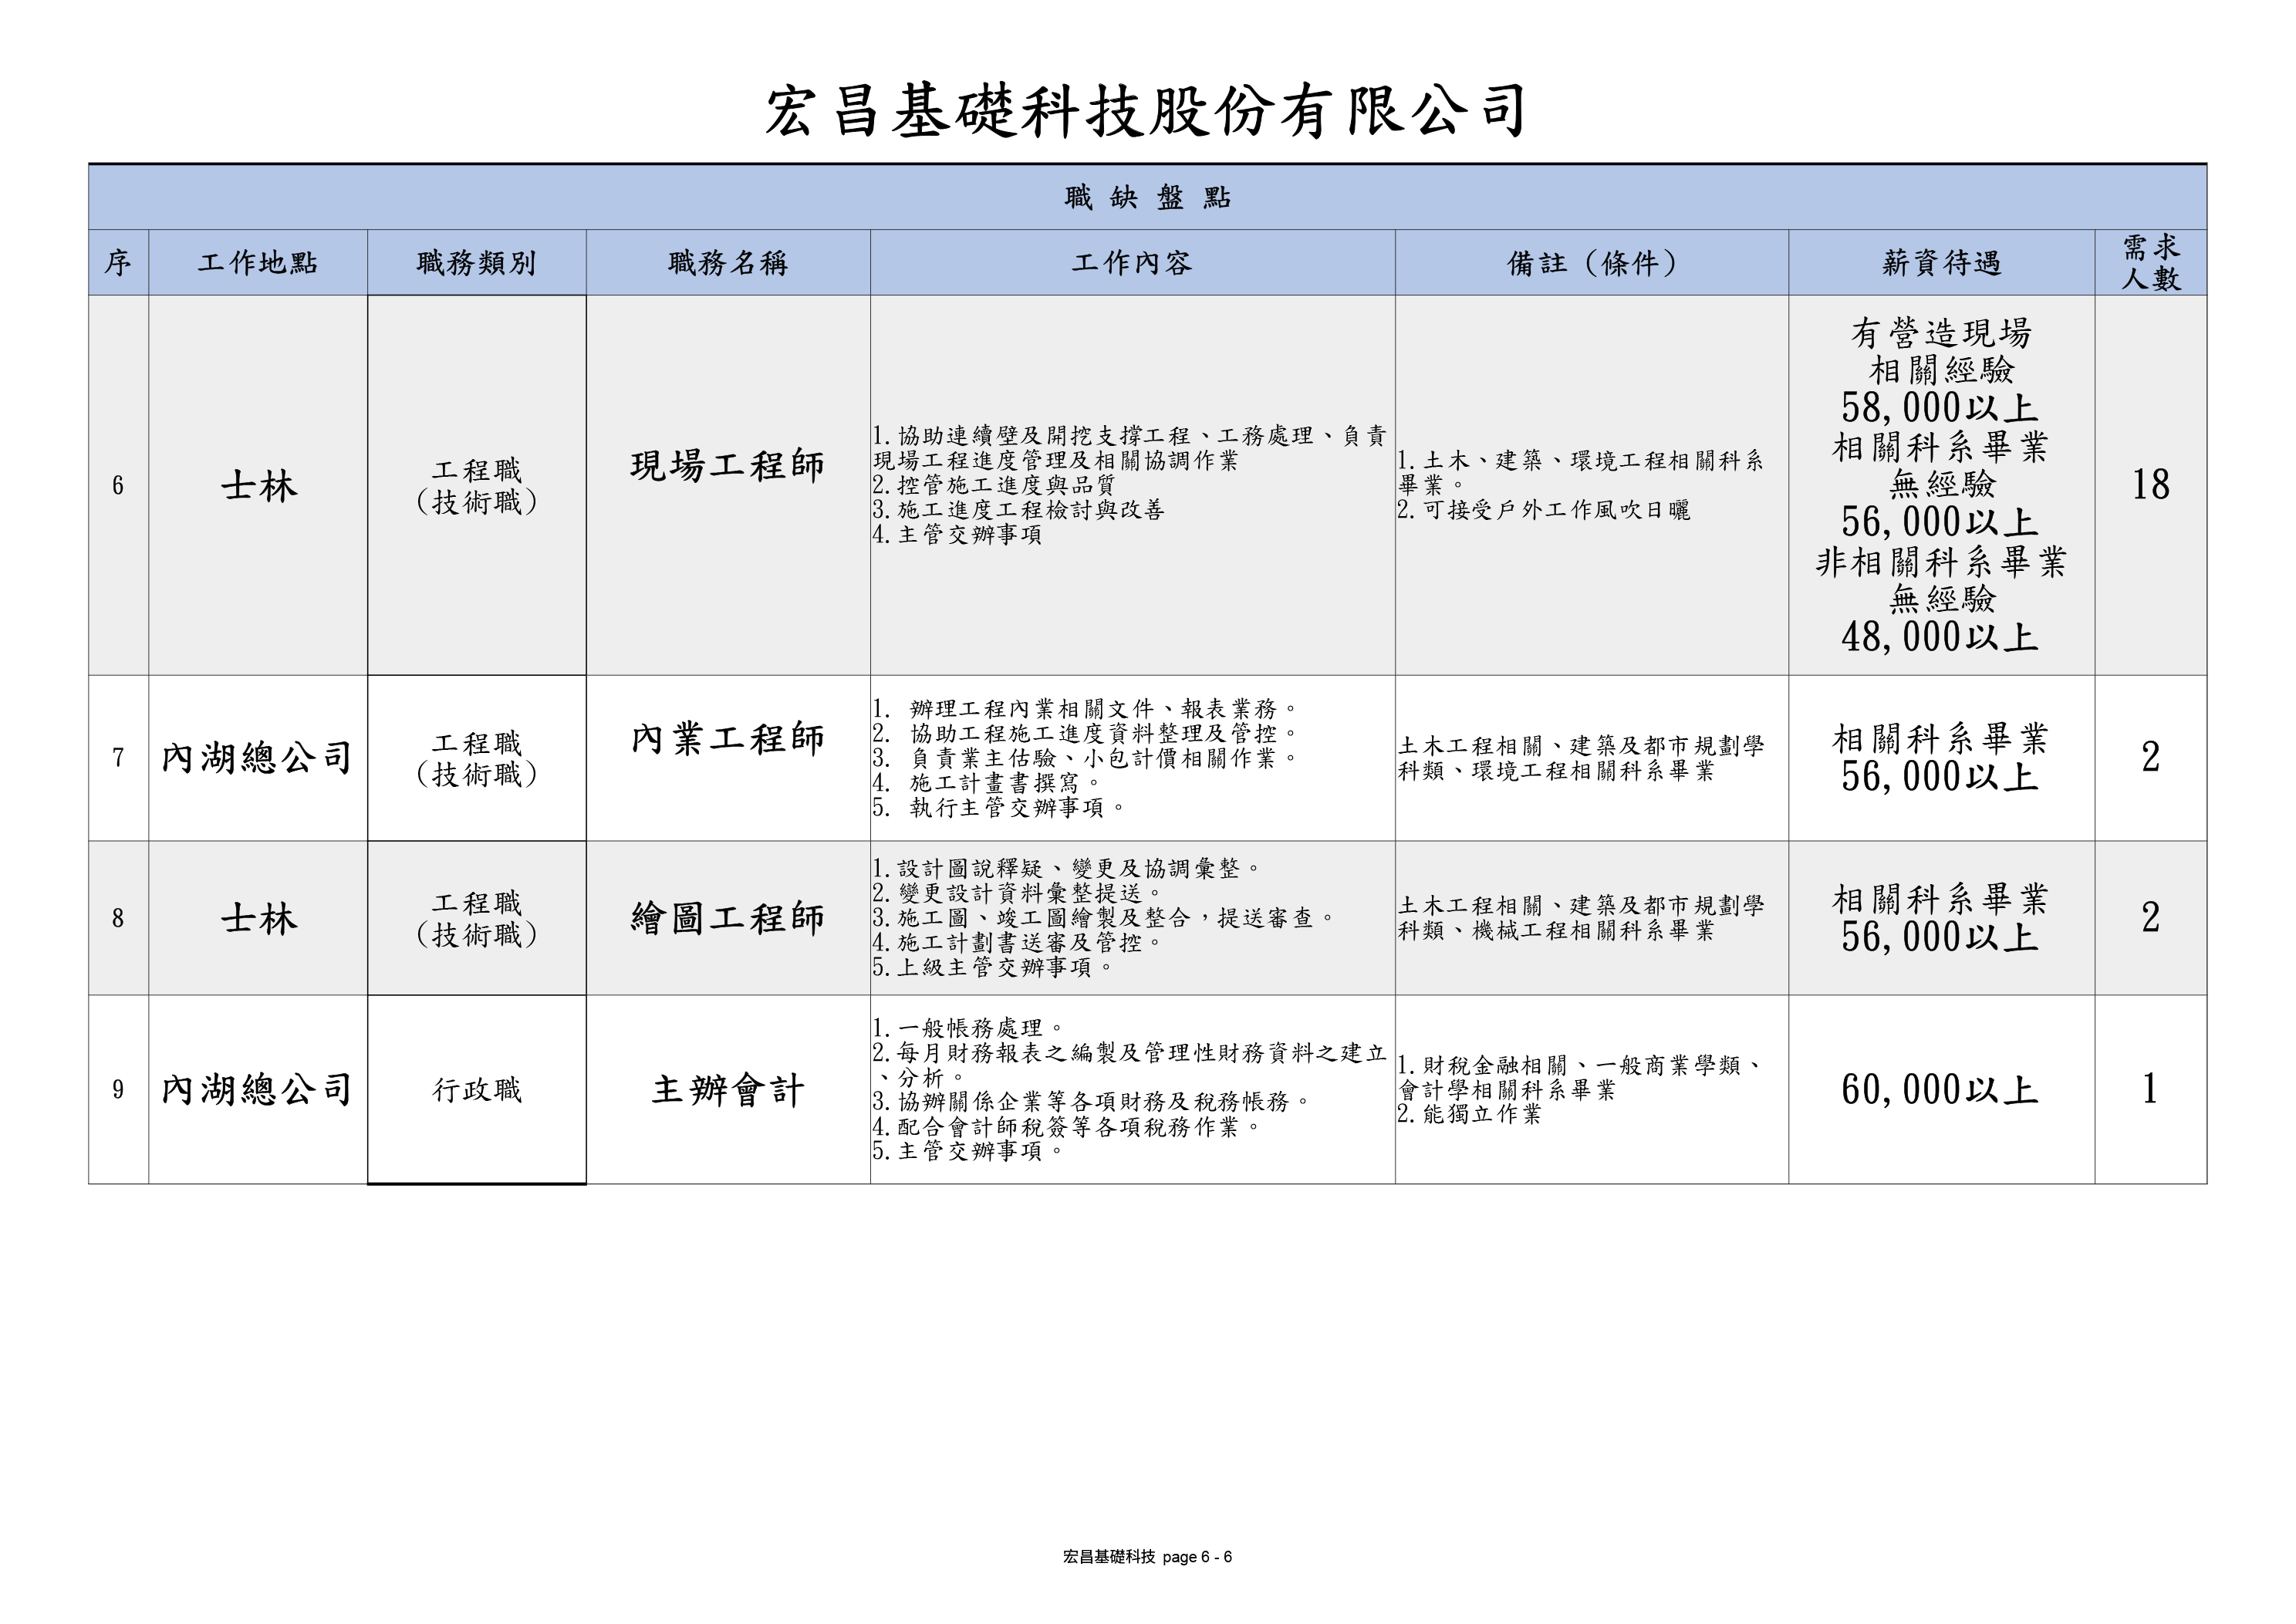2296x1624 pixels.
Task: Click 配合會計師稅簽 line
Action: click(x=1067, y=1127)
